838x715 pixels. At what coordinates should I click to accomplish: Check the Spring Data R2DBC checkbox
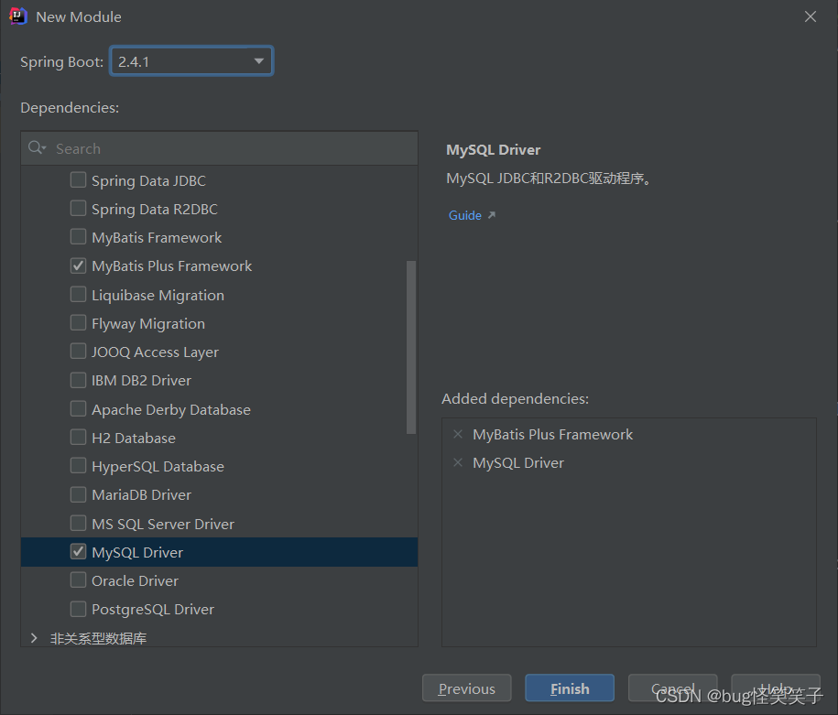(78, 209)
